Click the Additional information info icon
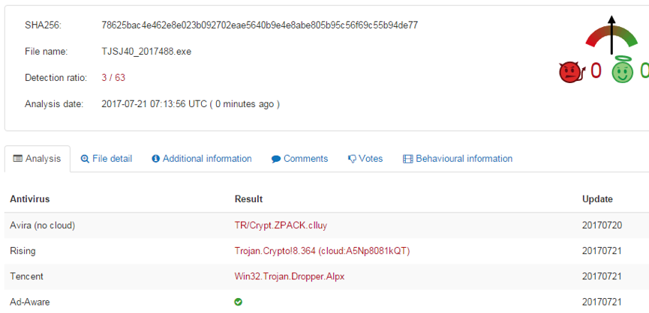649x313 pixels. pyautogui.click(x=155, y=159)
